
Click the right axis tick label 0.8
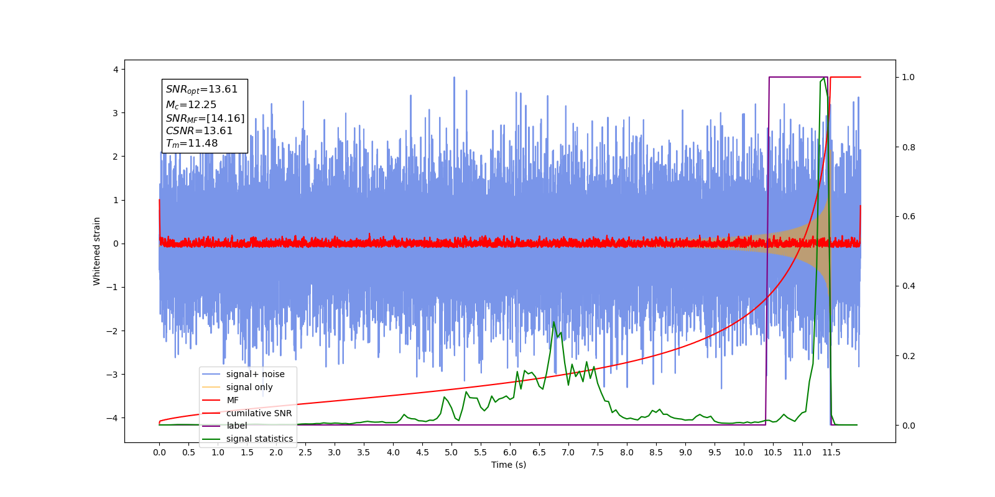click(909, 147)
